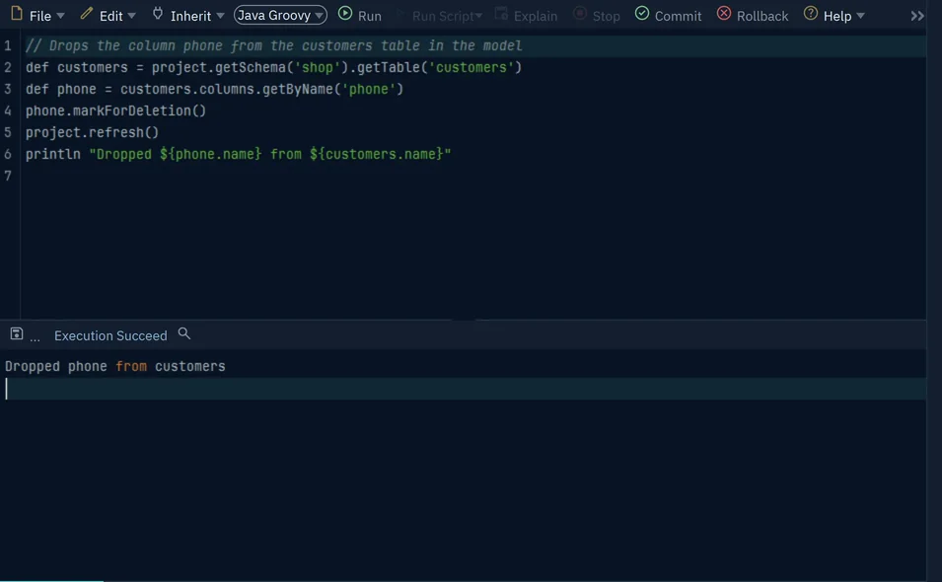
Task: Click the save output icon
Action: [16, 334]
